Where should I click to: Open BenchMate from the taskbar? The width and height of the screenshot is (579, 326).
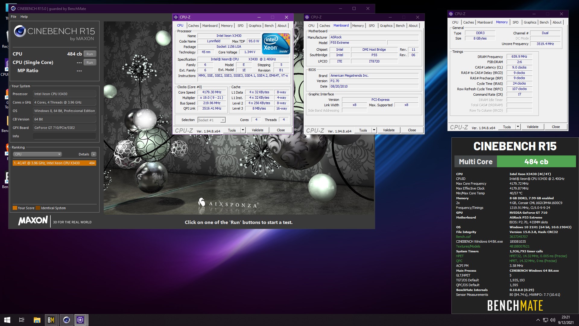pos(51,320)
